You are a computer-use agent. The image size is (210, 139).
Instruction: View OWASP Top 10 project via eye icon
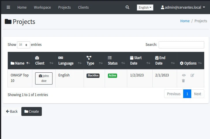pyautogui.click(x=184, y=75)
